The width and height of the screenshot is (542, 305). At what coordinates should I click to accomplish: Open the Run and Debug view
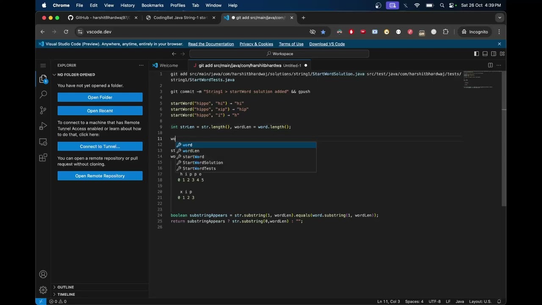[43, 126]
